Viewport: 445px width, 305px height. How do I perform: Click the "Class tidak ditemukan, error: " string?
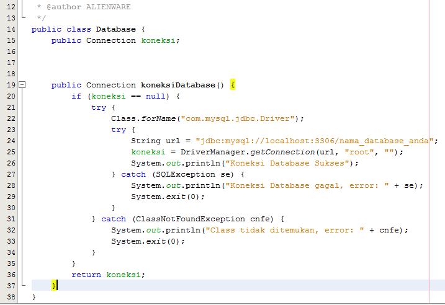285,230
